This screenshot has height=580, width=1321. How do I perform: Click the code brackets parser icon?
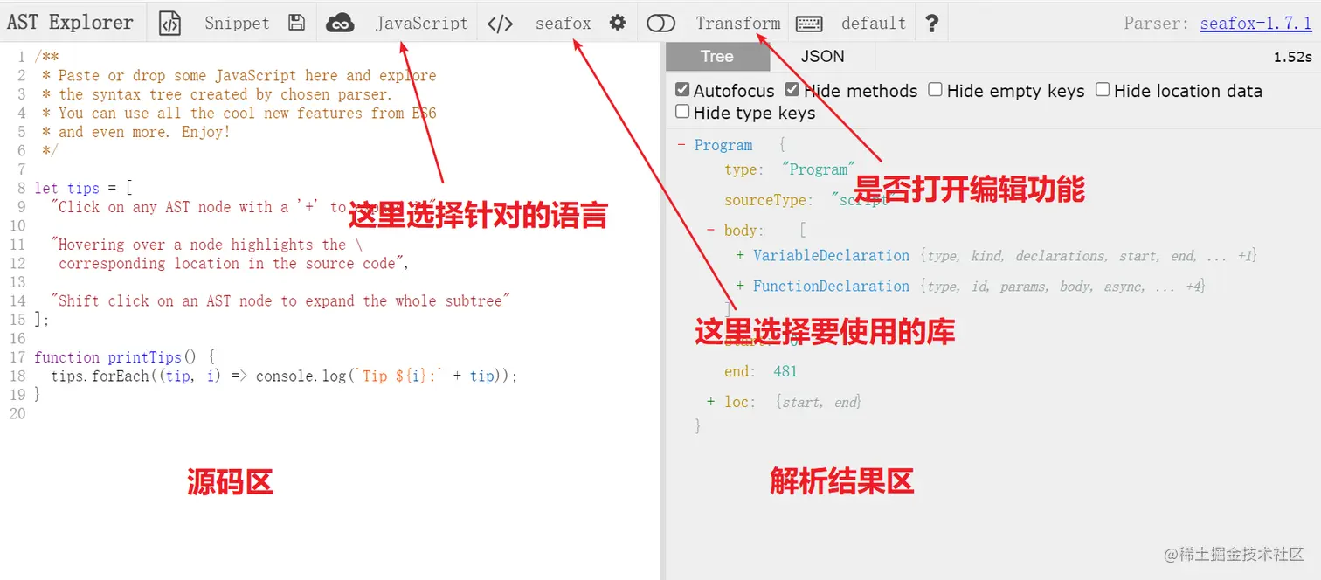click(500, 24)
